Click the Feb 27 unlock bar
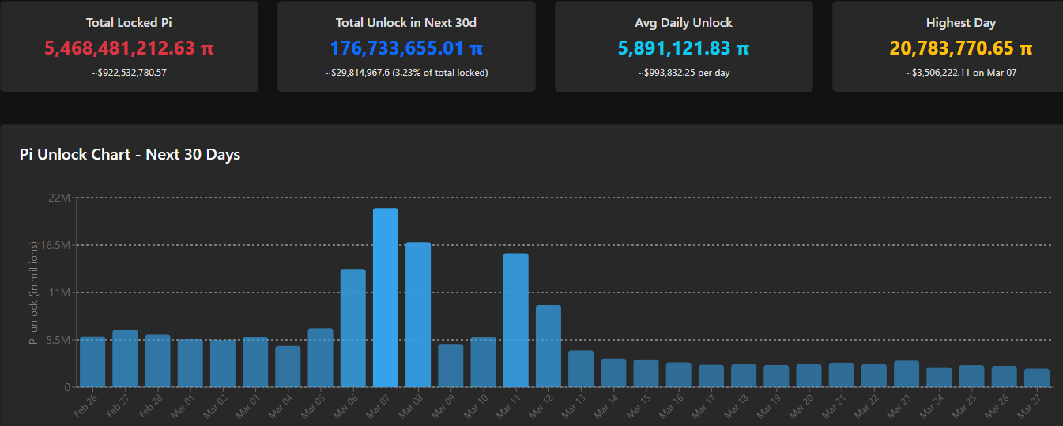Screen dimensions: 1063x426 pos(125,359)
